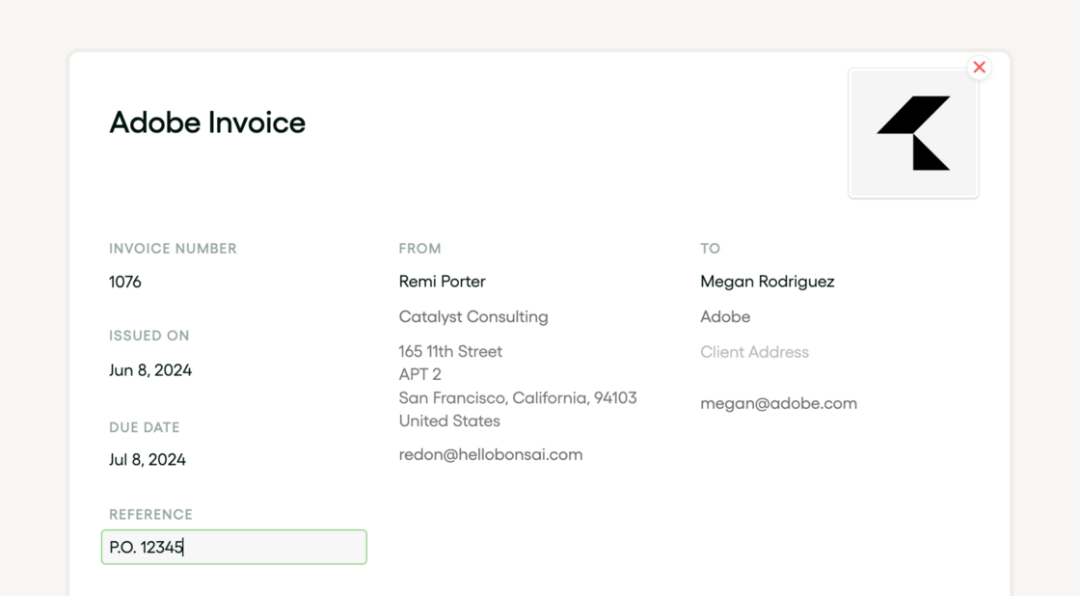The height and width of the screenshot is (596, 1080).
Task: Edit San Francisco, California, 94103 line
Action: (518, 397)
